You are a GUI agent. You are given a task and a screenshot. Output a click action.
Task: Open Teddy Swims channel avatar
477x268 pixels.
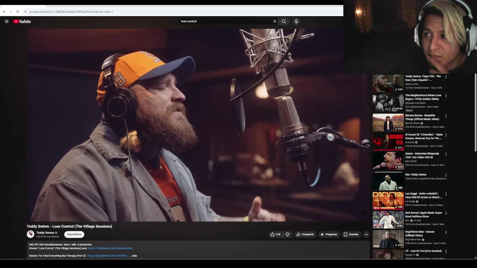click(x=31, y=234)
